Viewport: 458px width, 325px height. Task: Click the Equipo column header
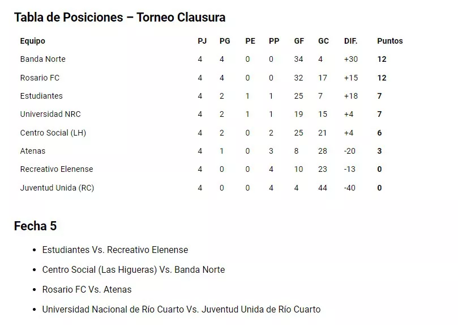[32, 41]
